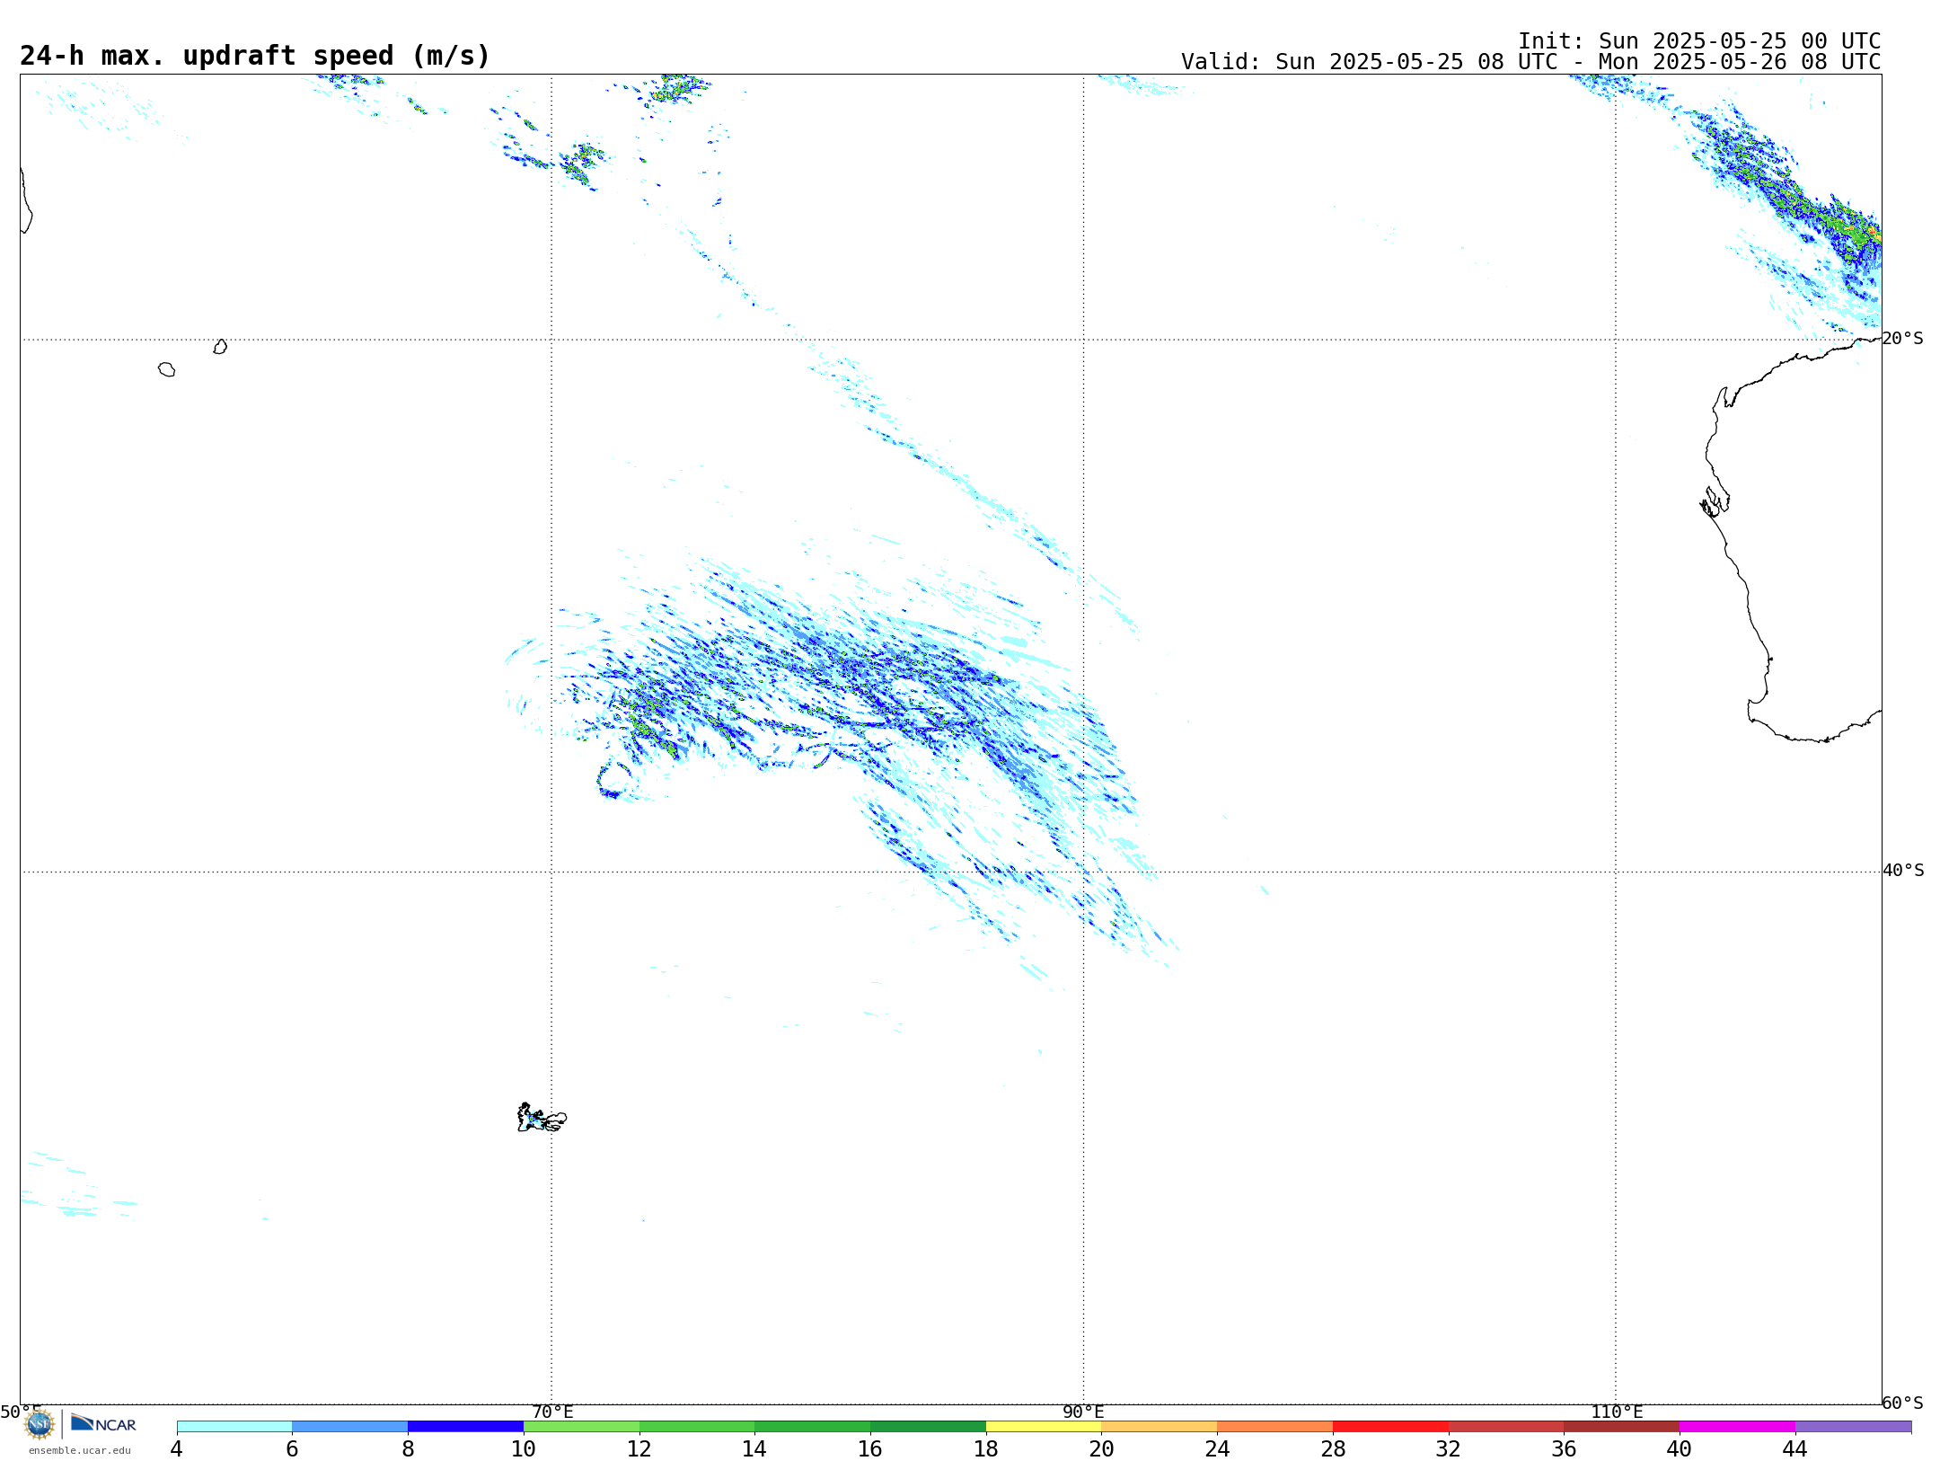Click the NSF logo icon
The image size is (1940, 1461).
pos(39,1424)
